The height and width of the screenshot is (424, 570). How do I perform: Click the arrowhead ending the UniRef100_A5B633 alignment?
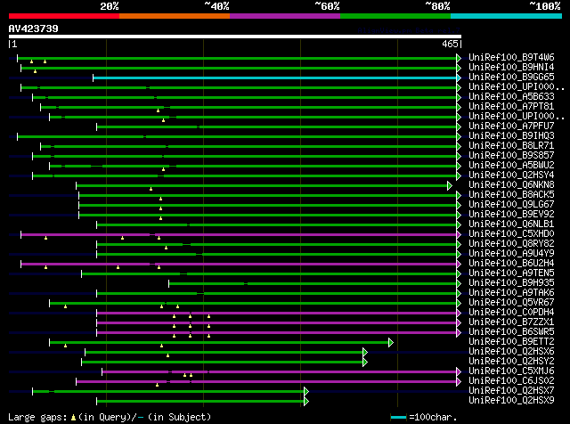[x=459, y=97]
